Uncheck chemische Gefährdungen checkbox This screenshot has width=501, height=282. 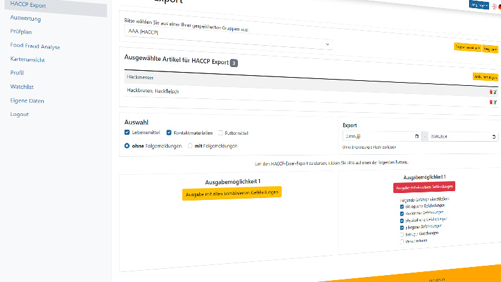(x=402, y=214)
